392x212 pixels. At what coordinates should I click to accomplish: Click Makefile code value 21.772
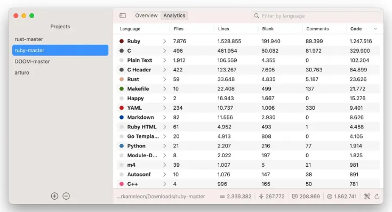click(x=357, y=88)
